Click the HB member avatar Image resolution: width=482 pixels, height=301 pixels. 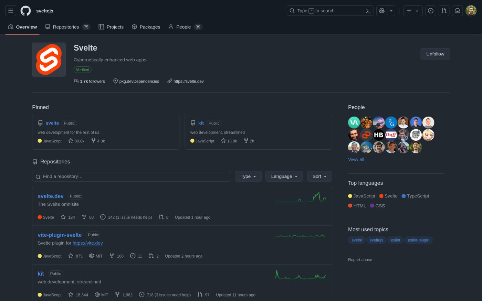[x=379, y=135]
